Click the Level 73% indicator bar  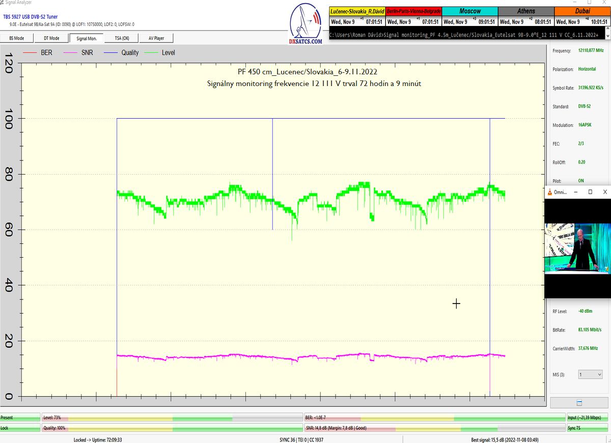(172, 418)
